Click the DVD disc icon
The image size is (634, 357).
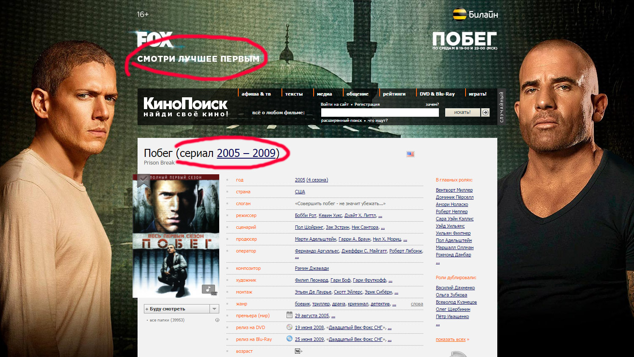(x=289, y=327)
